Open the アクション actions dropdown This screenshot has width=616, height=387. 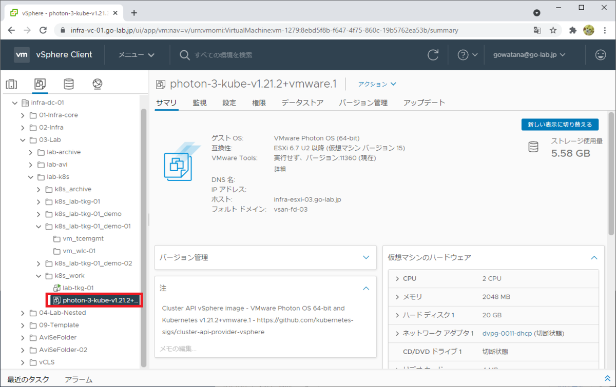pyautogui.click(x=377, y=84)
